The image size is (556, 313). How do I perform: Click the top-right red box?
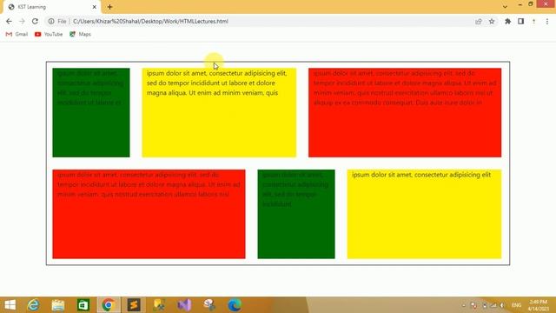pos(405,112)
